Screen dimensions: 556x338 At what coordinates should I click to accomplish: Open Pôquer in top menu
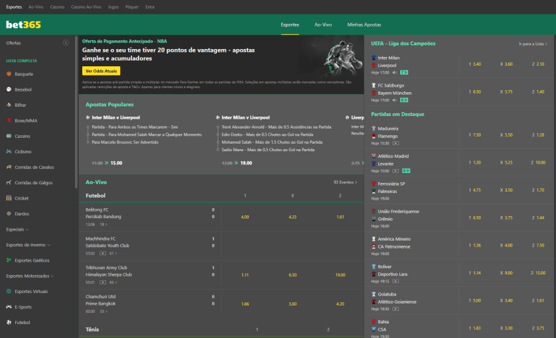[132, 7]
